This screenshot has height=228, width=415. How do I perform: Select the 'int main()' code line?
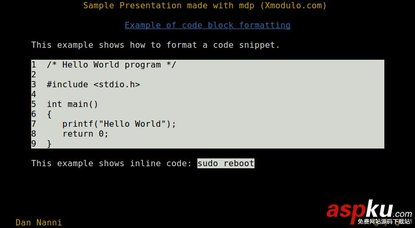pyautogui.click(x=72, y=104)
